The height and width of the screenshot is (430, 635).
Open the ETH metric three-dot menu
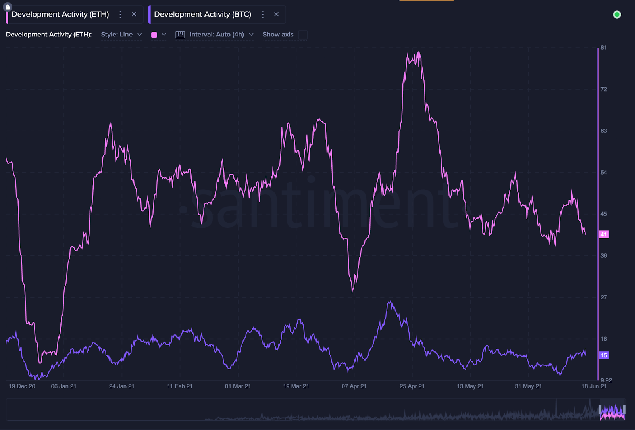point(120,15)
